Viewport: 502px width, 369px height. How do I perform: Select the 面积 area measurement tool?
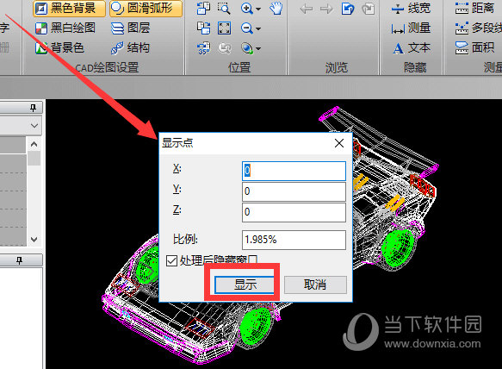tap(475, 48)
